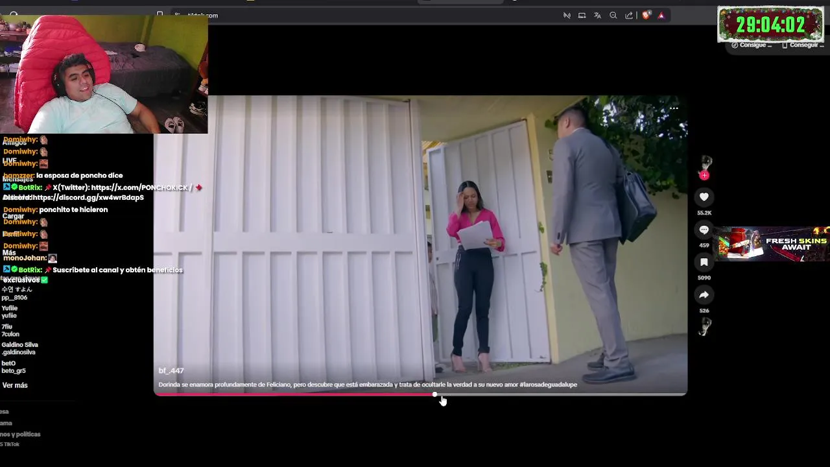830x467 pixels.
Task: Click the 'Consigue' link under the timer
Action: click(752, 45)
